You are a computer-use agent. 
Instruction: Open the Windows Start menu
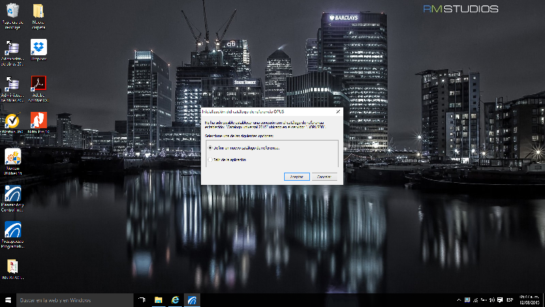click(8, 299)
